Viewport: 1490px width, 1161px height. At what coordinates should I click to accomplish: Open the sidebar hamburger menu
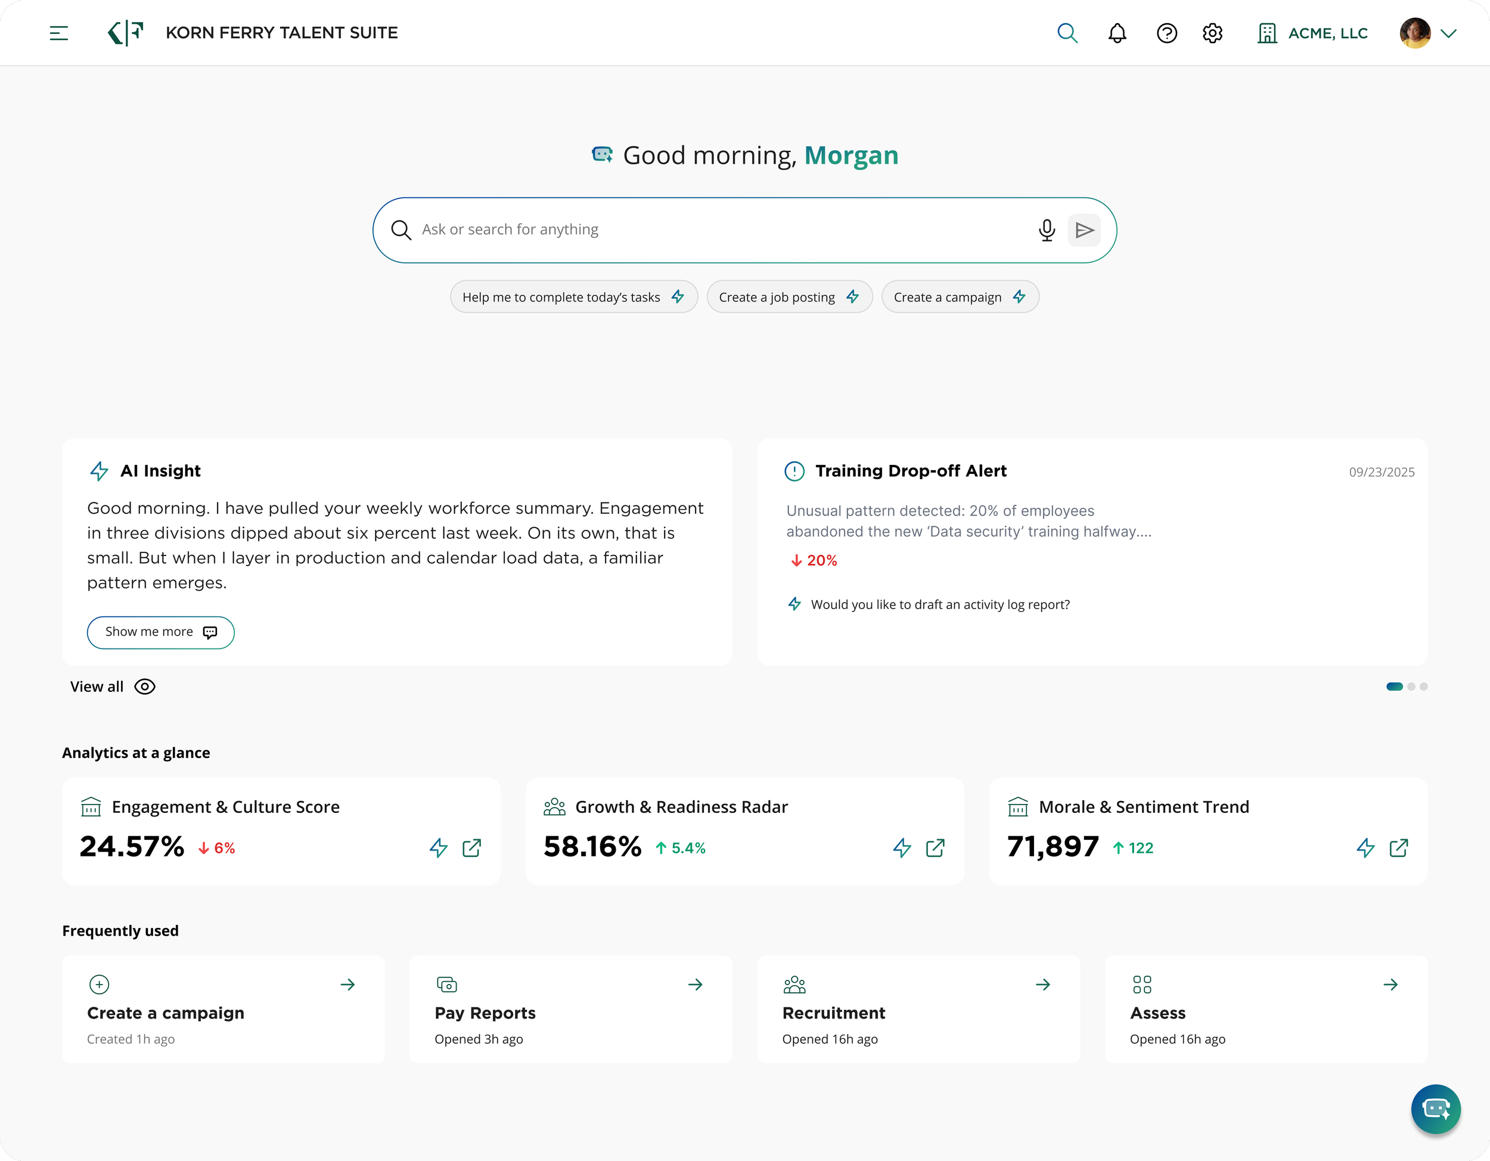click(x=58, y=32)
